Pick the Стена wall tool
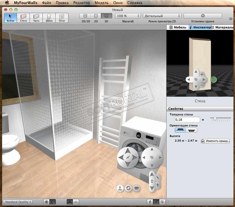This screenshot has width=235, height=207. 23,18
